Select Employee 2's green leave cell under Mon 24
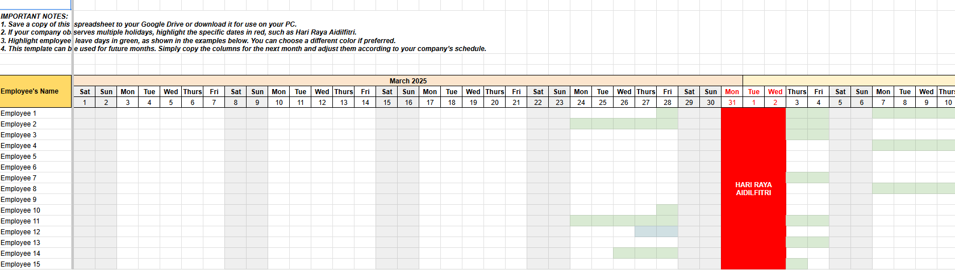 (581, 124)
